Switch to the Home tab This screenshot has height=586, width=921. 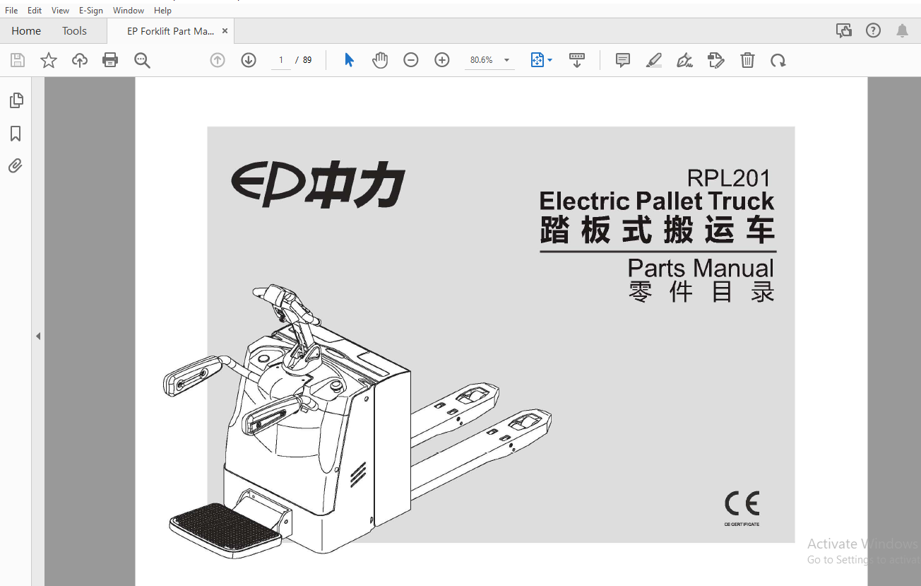(x=26, y=31)
